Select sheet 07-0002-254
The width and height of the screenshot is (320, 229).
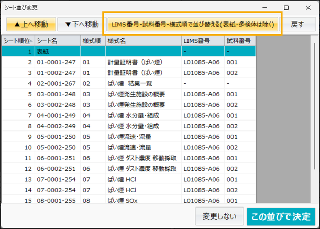128,190
